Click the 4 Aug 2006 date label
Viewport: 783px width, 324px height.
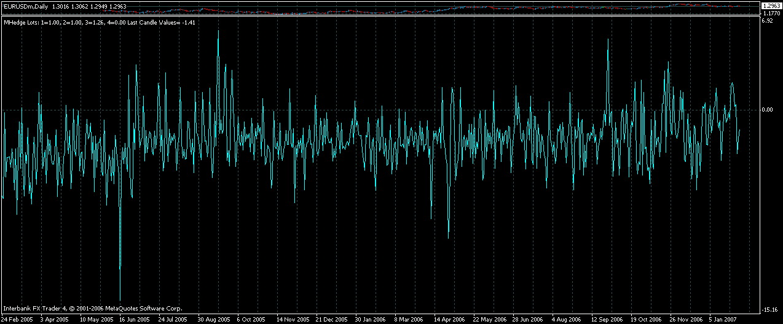click(567, 319)
